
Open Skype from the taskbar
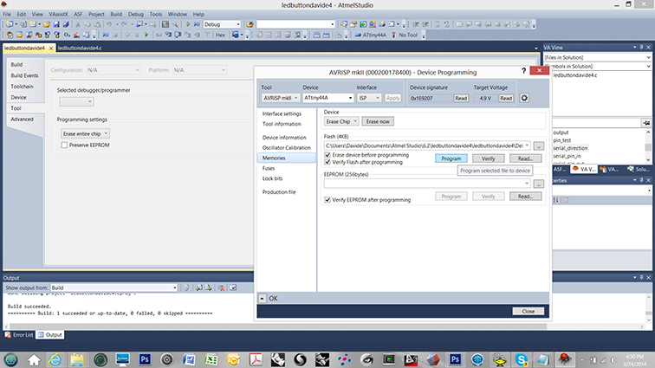[x=522, y=359]
